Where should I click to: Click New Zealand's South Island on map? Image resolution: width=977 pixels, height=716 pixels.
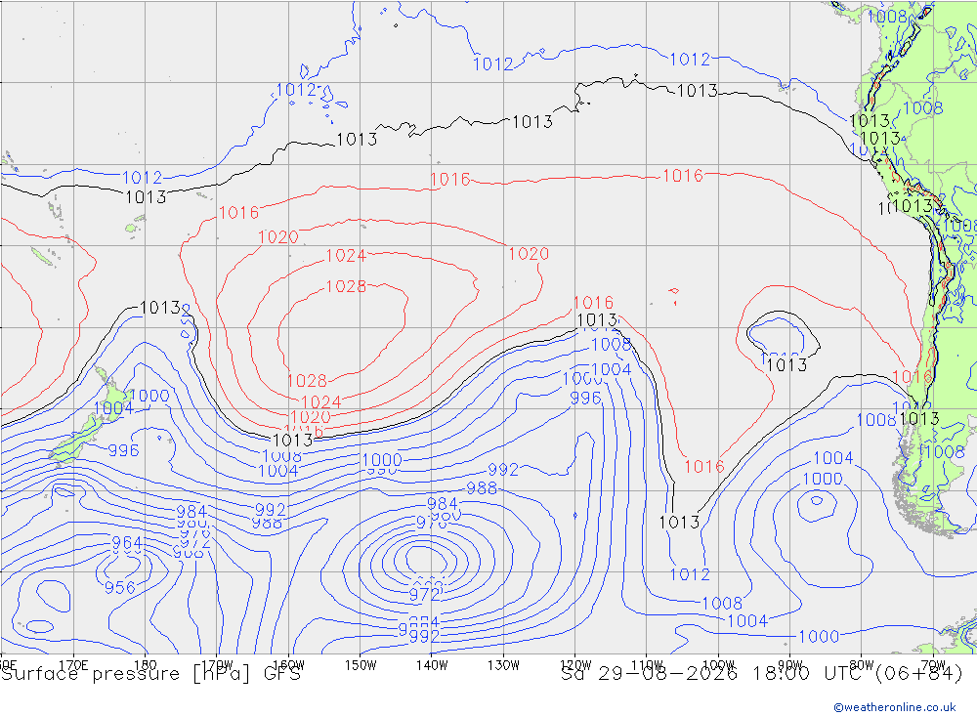tap(75, 442)
